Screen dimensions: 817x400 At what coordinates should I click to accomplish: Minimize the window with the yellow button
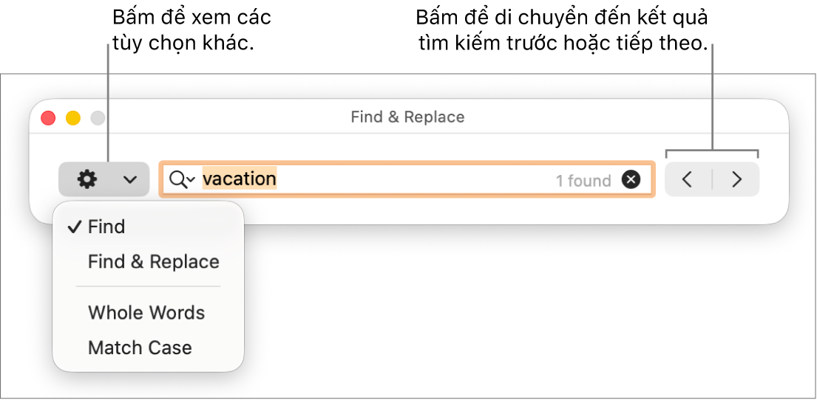pos(73,117)
